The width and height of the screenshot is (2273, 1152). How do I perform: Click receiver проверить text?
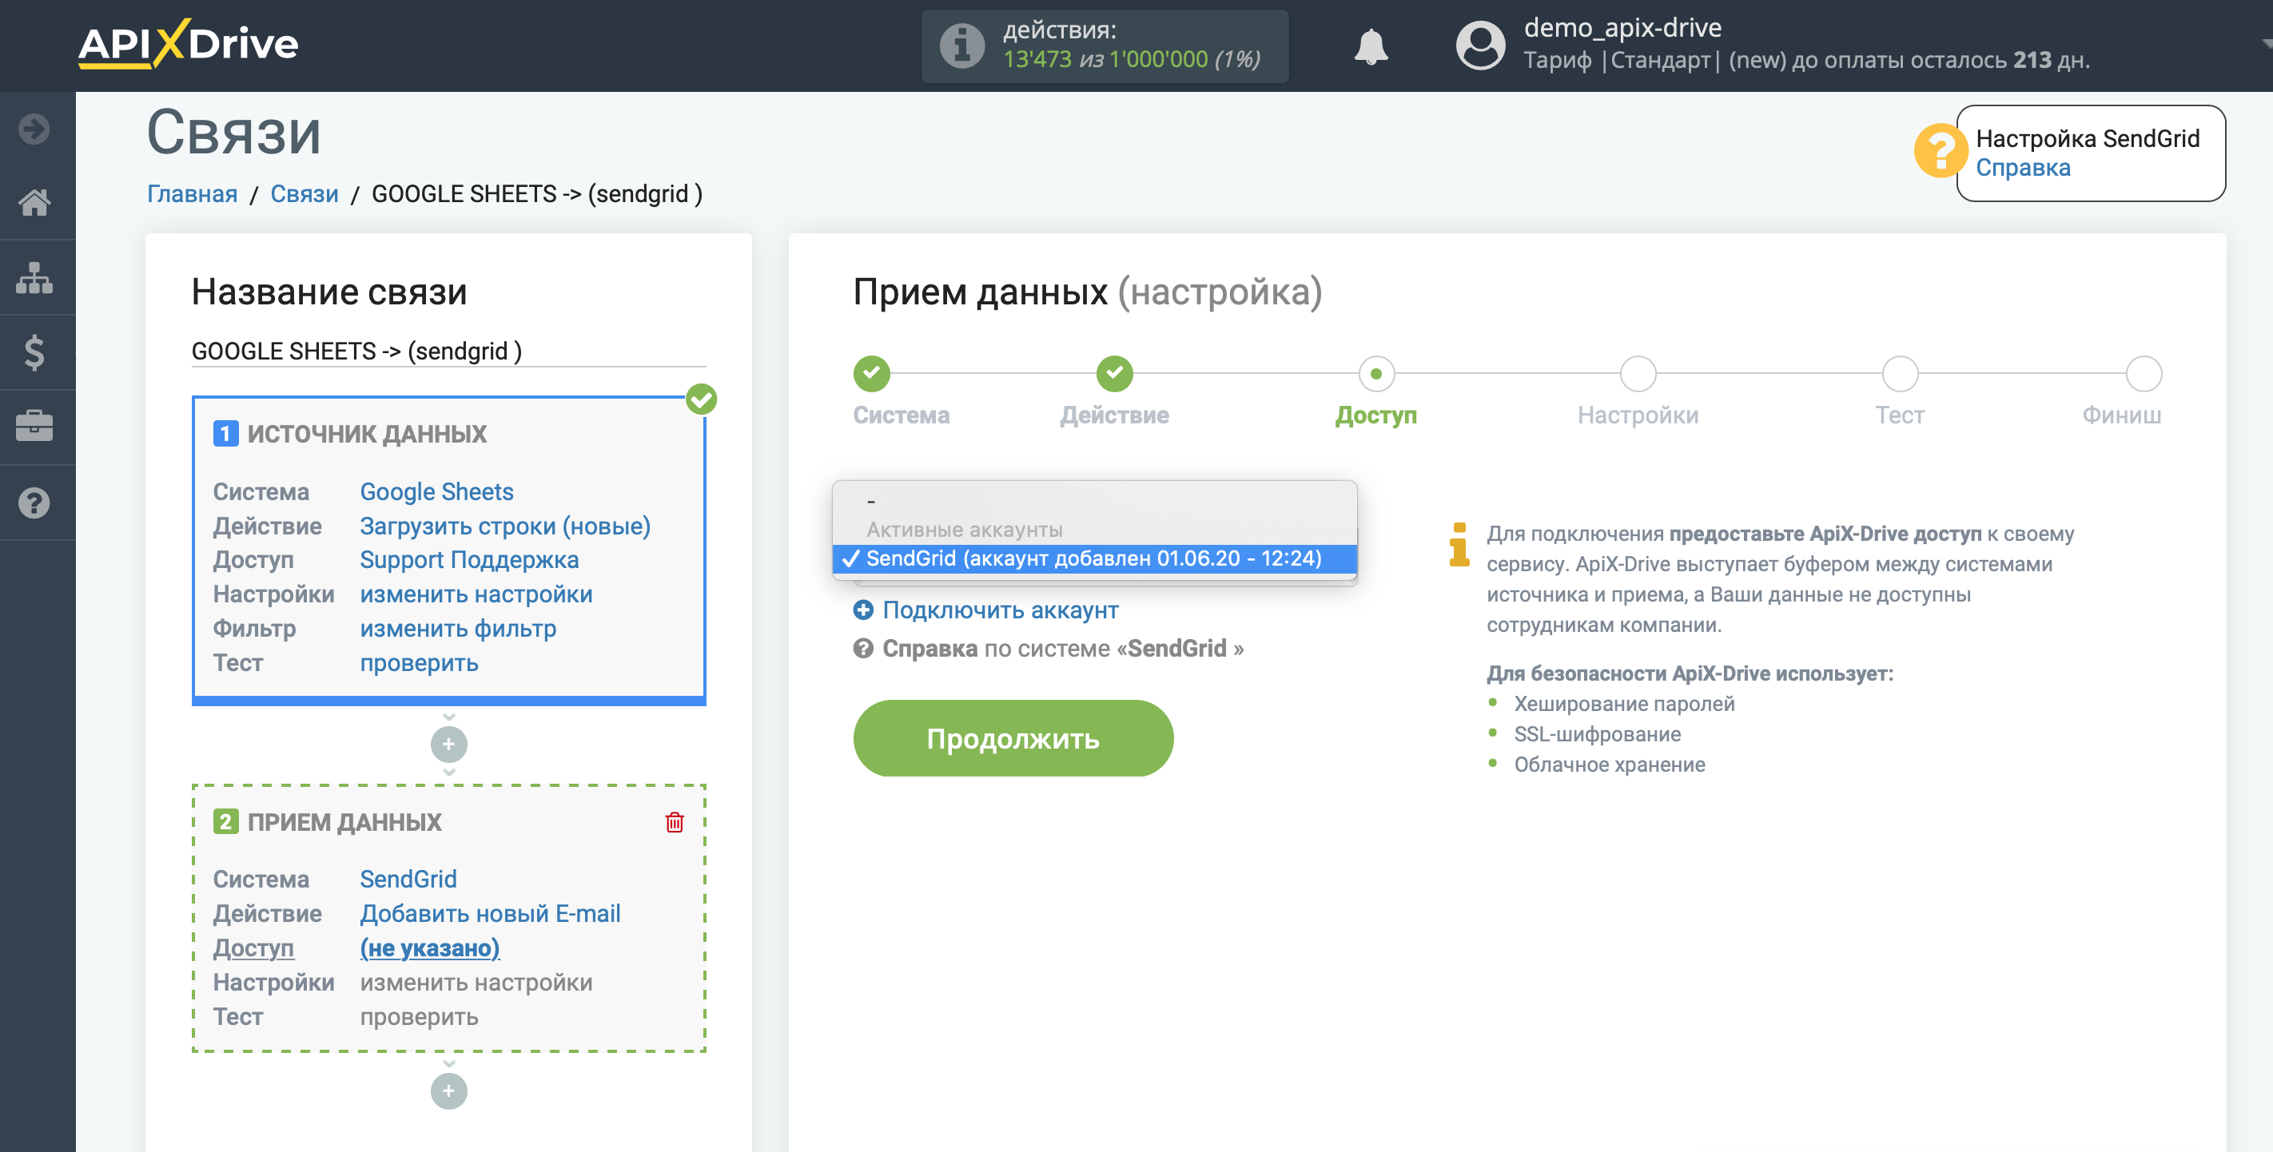419,1017
